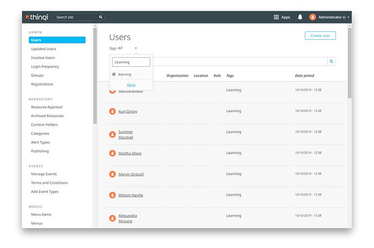Open Content Folders page
The image size is (374, 248).
[44, 124]
